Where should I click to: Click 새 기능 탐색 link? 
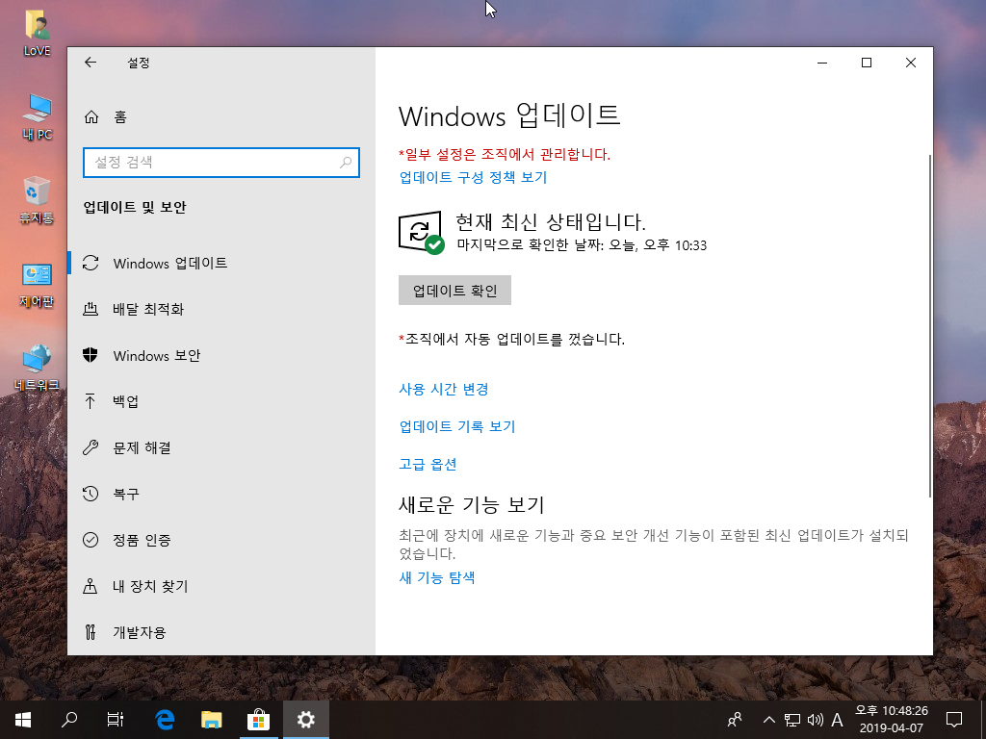(x=436, y=577)
